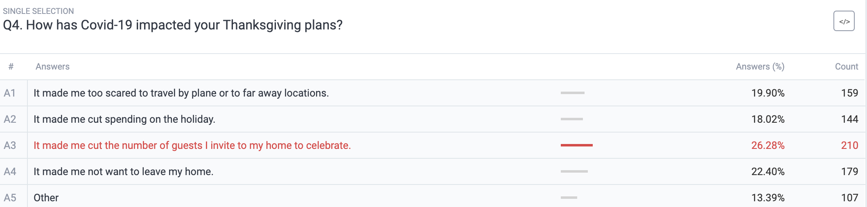Viewport: 867px width, 207px height.
Task: Click the gray bar for the Other answer
Action: point(569,198)
